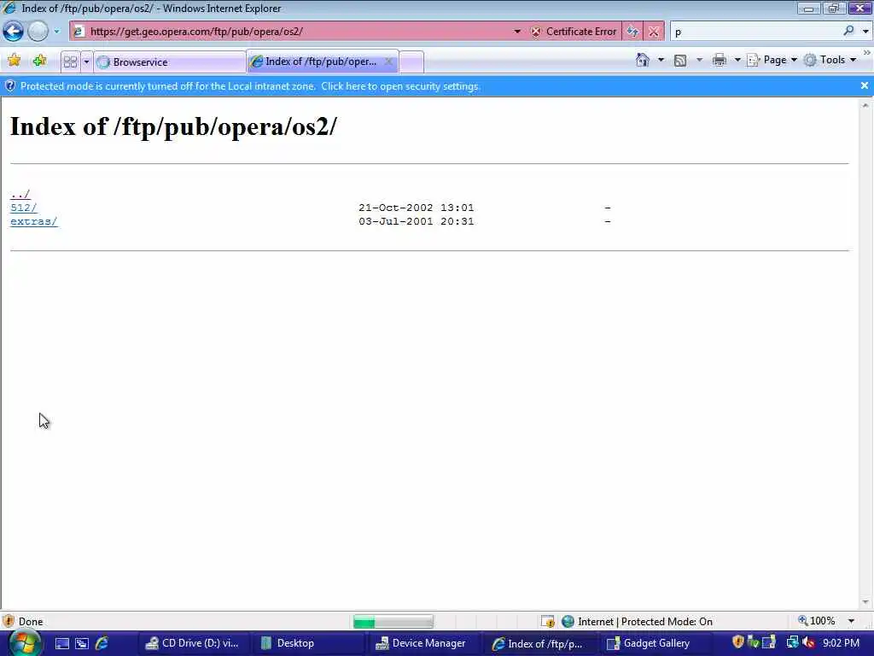
Task: Click into the search box
Action: click(x=755, y=32)
